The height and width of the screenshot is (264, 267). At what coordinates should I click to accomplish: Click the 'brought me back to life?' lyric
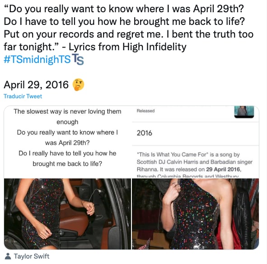coord(67,163)
